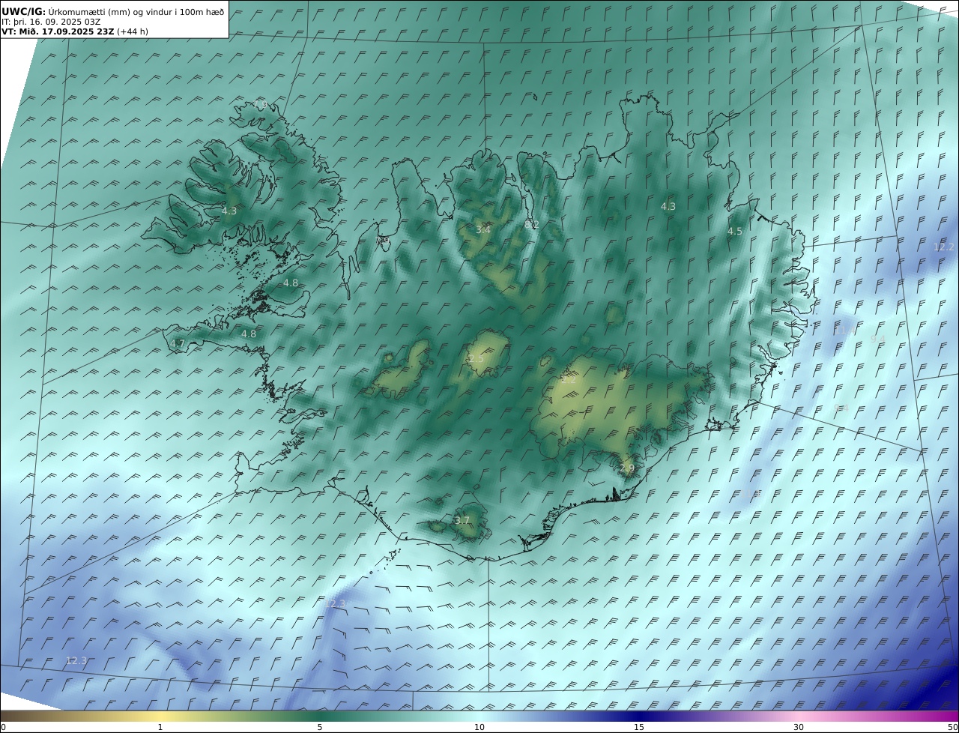Click the colorbar tick label 30
The width and height of the screenshot is (959, 733).
click(799, 727)
